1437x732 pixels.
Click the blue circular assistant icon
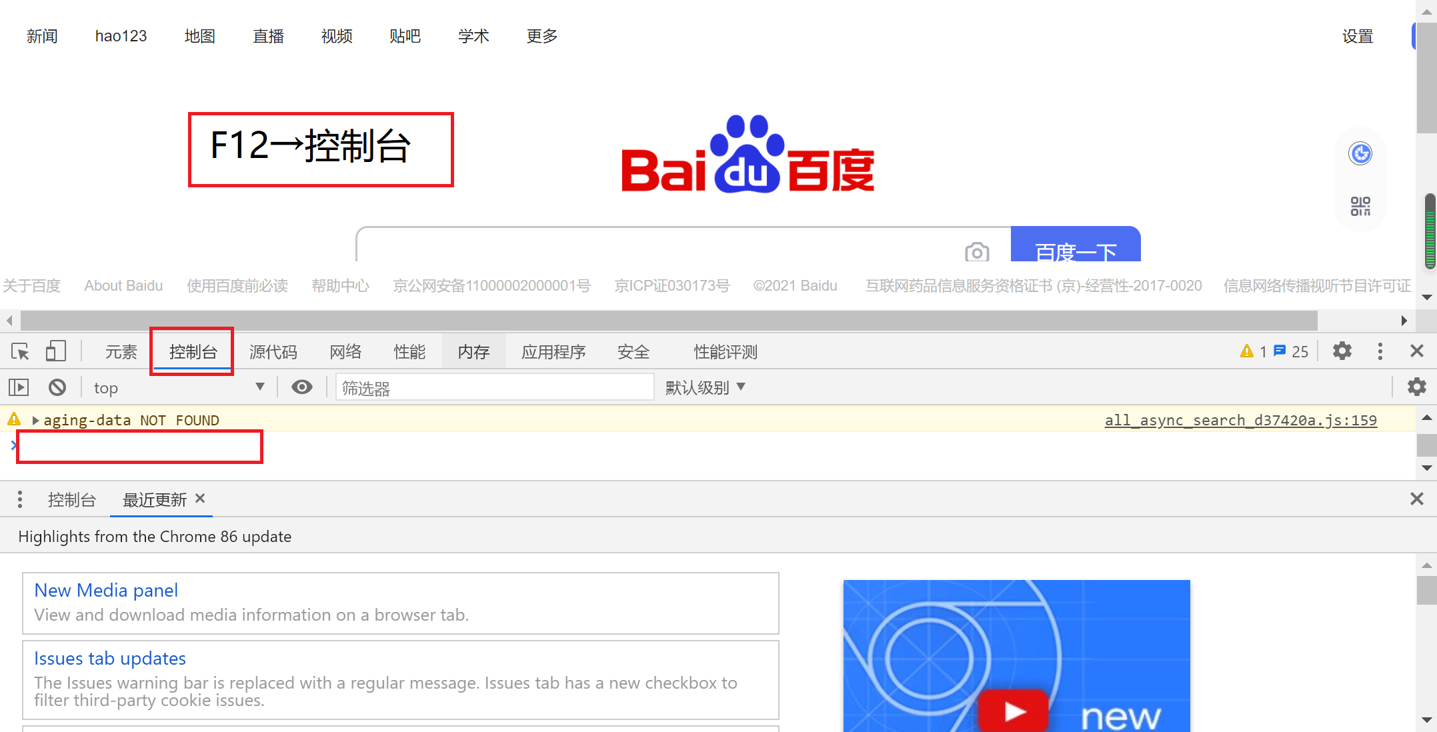click(x=1360, y=153)
